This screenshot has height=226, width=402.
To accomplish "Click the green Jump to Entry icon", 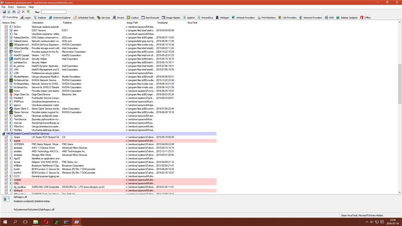I will pos(28,12).
